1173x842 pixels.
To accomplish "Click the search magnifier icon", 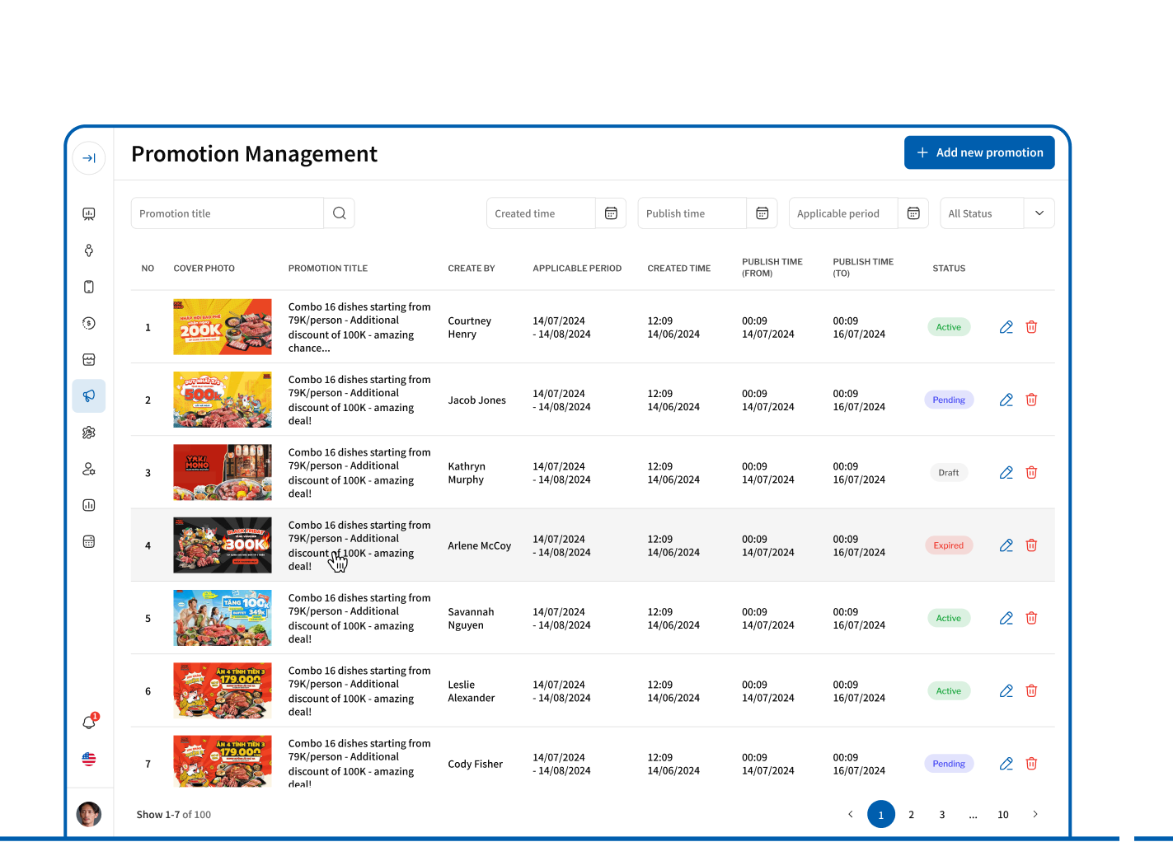I will tap(339, 213).
